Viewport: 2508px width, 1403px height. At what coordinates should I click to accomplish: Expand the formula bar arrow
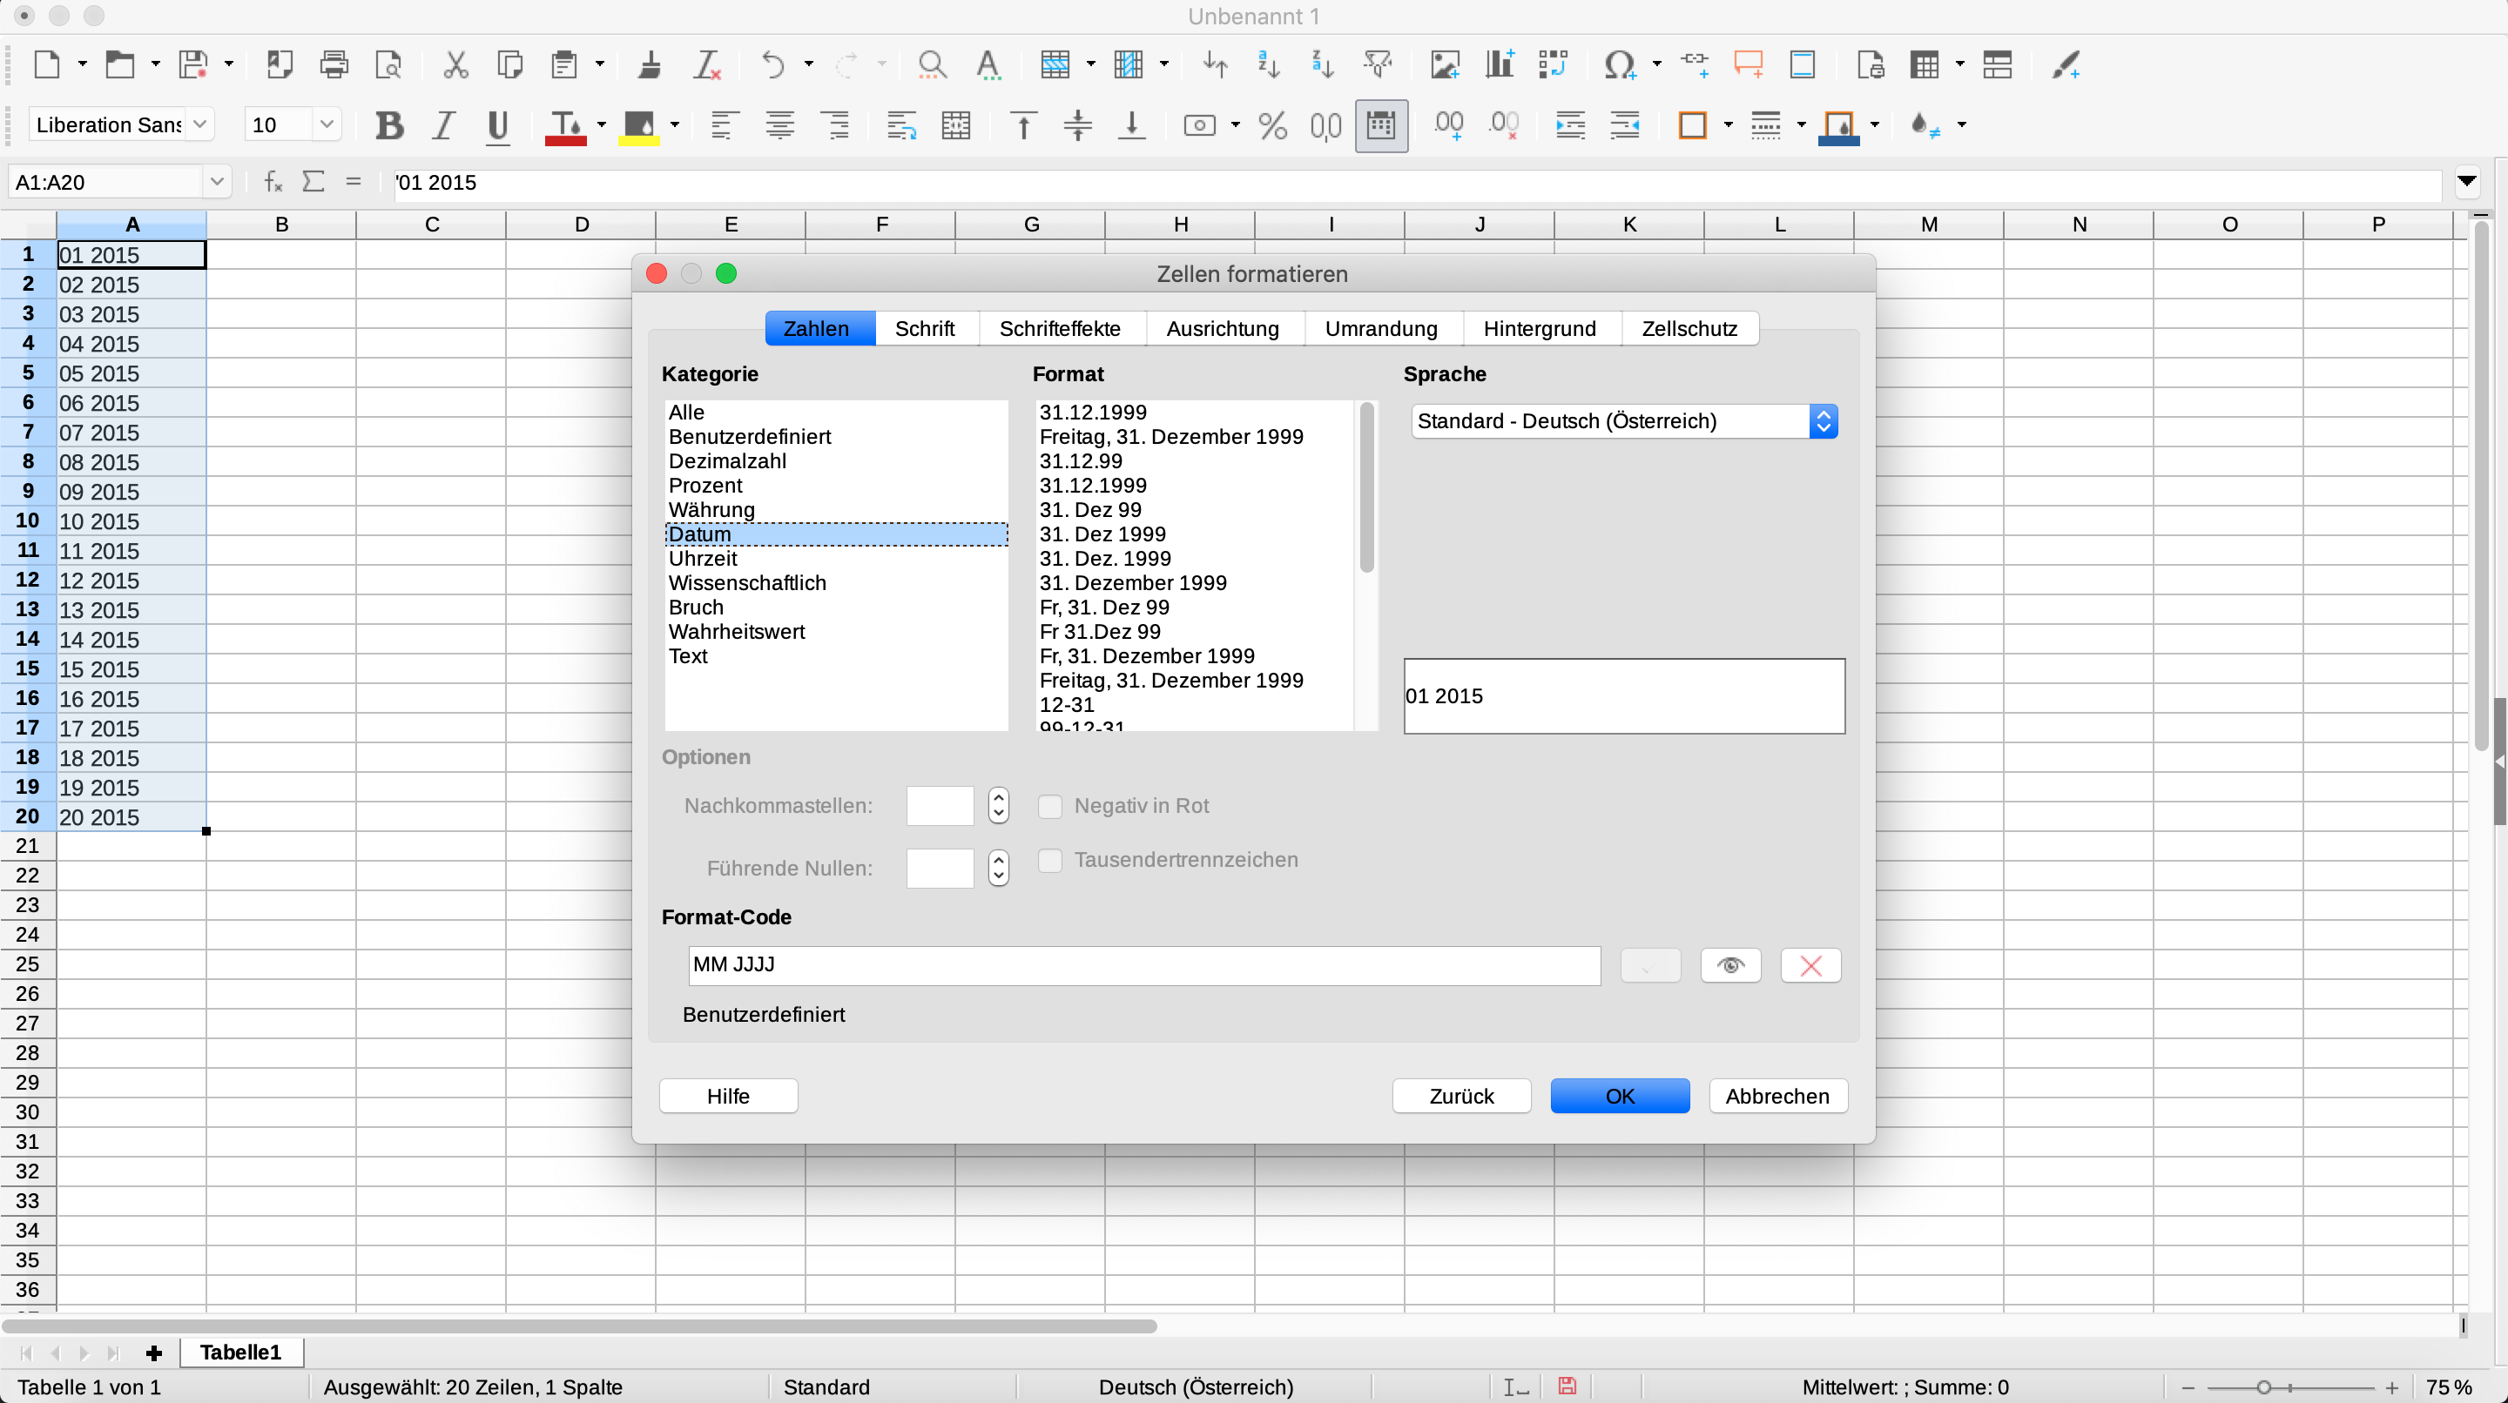pyautogui.click(x=2466, y=182)
